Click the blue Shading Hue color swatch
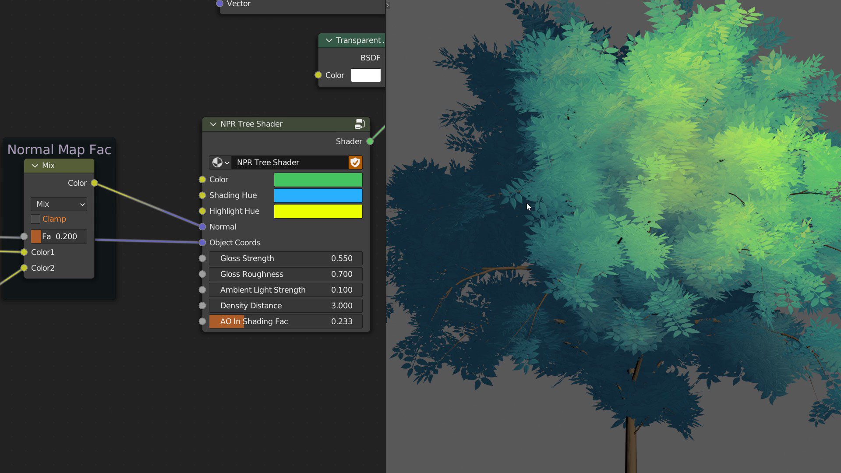841x473 pixels. pos(318,195)
